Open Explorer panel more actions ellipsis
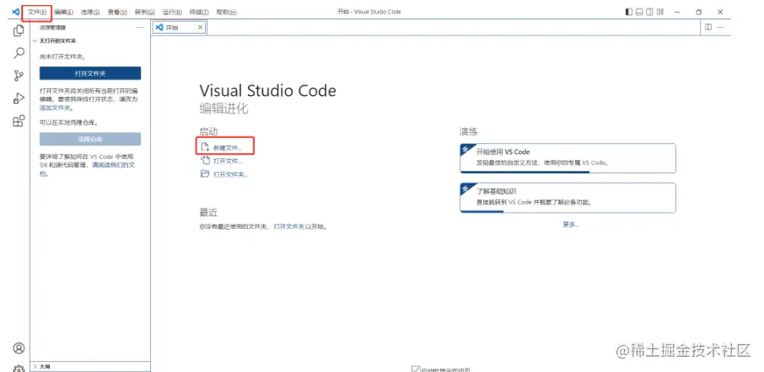This screenshot has width=764, height=372. point(139,28)
